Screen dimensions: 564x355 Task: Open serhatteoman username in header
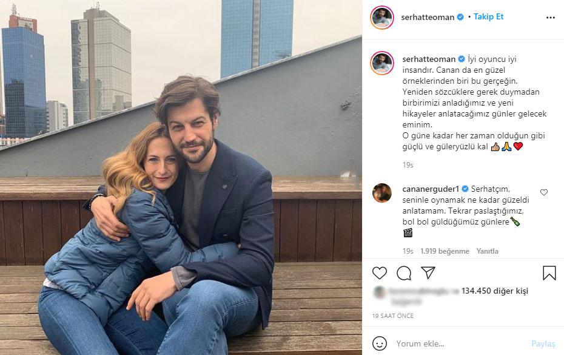[x=428, y=17]
